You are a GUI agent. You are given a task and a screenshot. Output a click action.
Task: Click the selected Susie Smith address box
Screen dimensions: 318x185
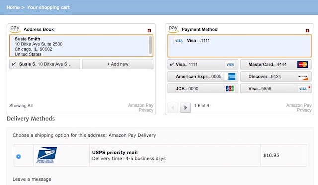[81, 46]
